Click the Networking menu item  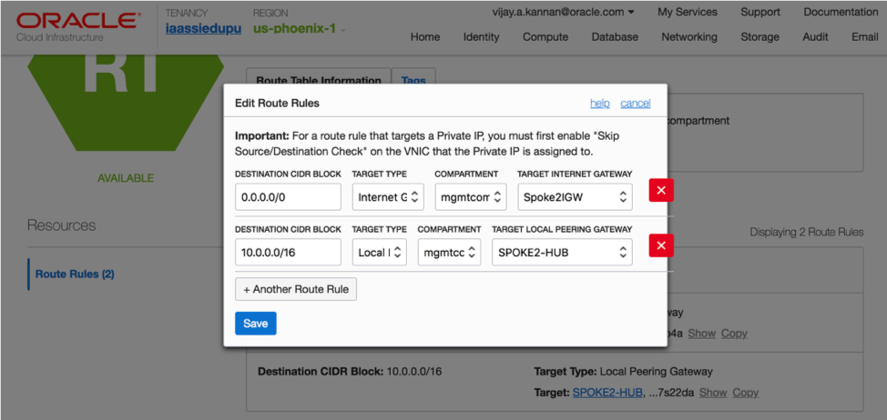(688, 37)
